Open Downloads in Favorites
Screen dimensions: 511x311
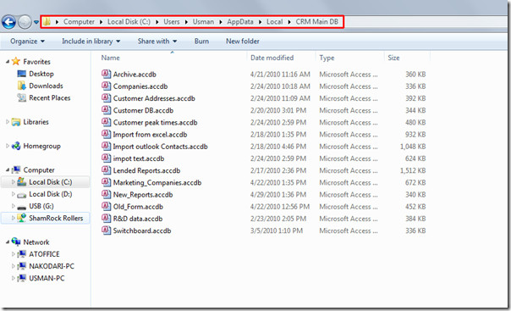click(46, 86)
